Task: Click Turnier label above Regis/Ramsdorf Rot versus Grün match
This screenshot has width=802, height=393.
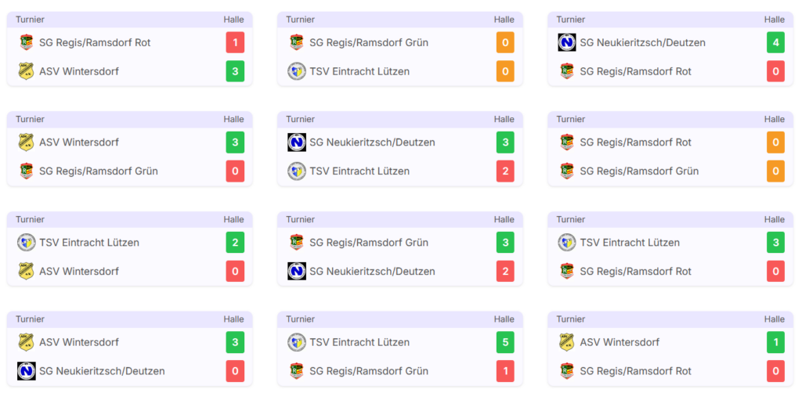Action: click(x=571, y=120)
